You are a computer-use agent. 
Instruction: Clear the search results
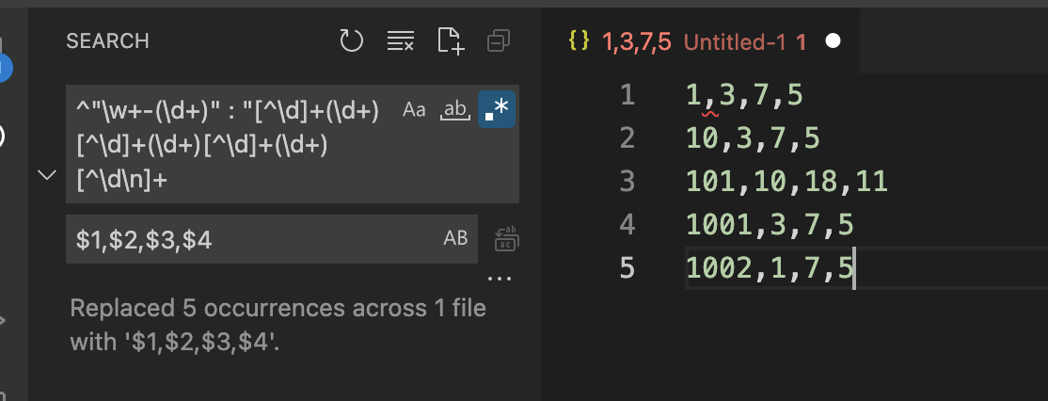click(x=401, y=40)
